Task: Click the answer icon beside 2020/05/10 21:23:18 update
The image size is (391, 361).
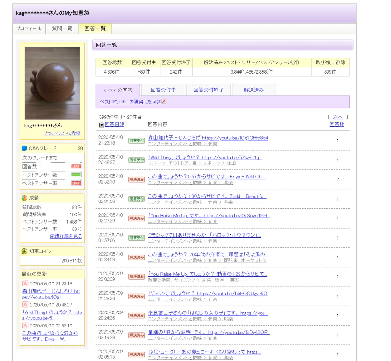Action: click(x=25, y=284)
